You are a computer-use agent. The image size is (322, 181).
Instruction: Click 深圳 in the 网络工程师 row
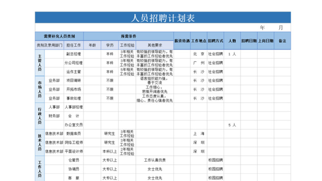[199, 143]
